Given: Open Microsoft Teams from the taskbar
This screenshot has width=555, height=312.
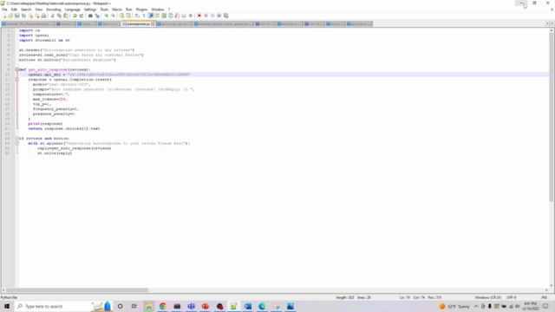Looking at the screenshot, I should coord(191,306).
